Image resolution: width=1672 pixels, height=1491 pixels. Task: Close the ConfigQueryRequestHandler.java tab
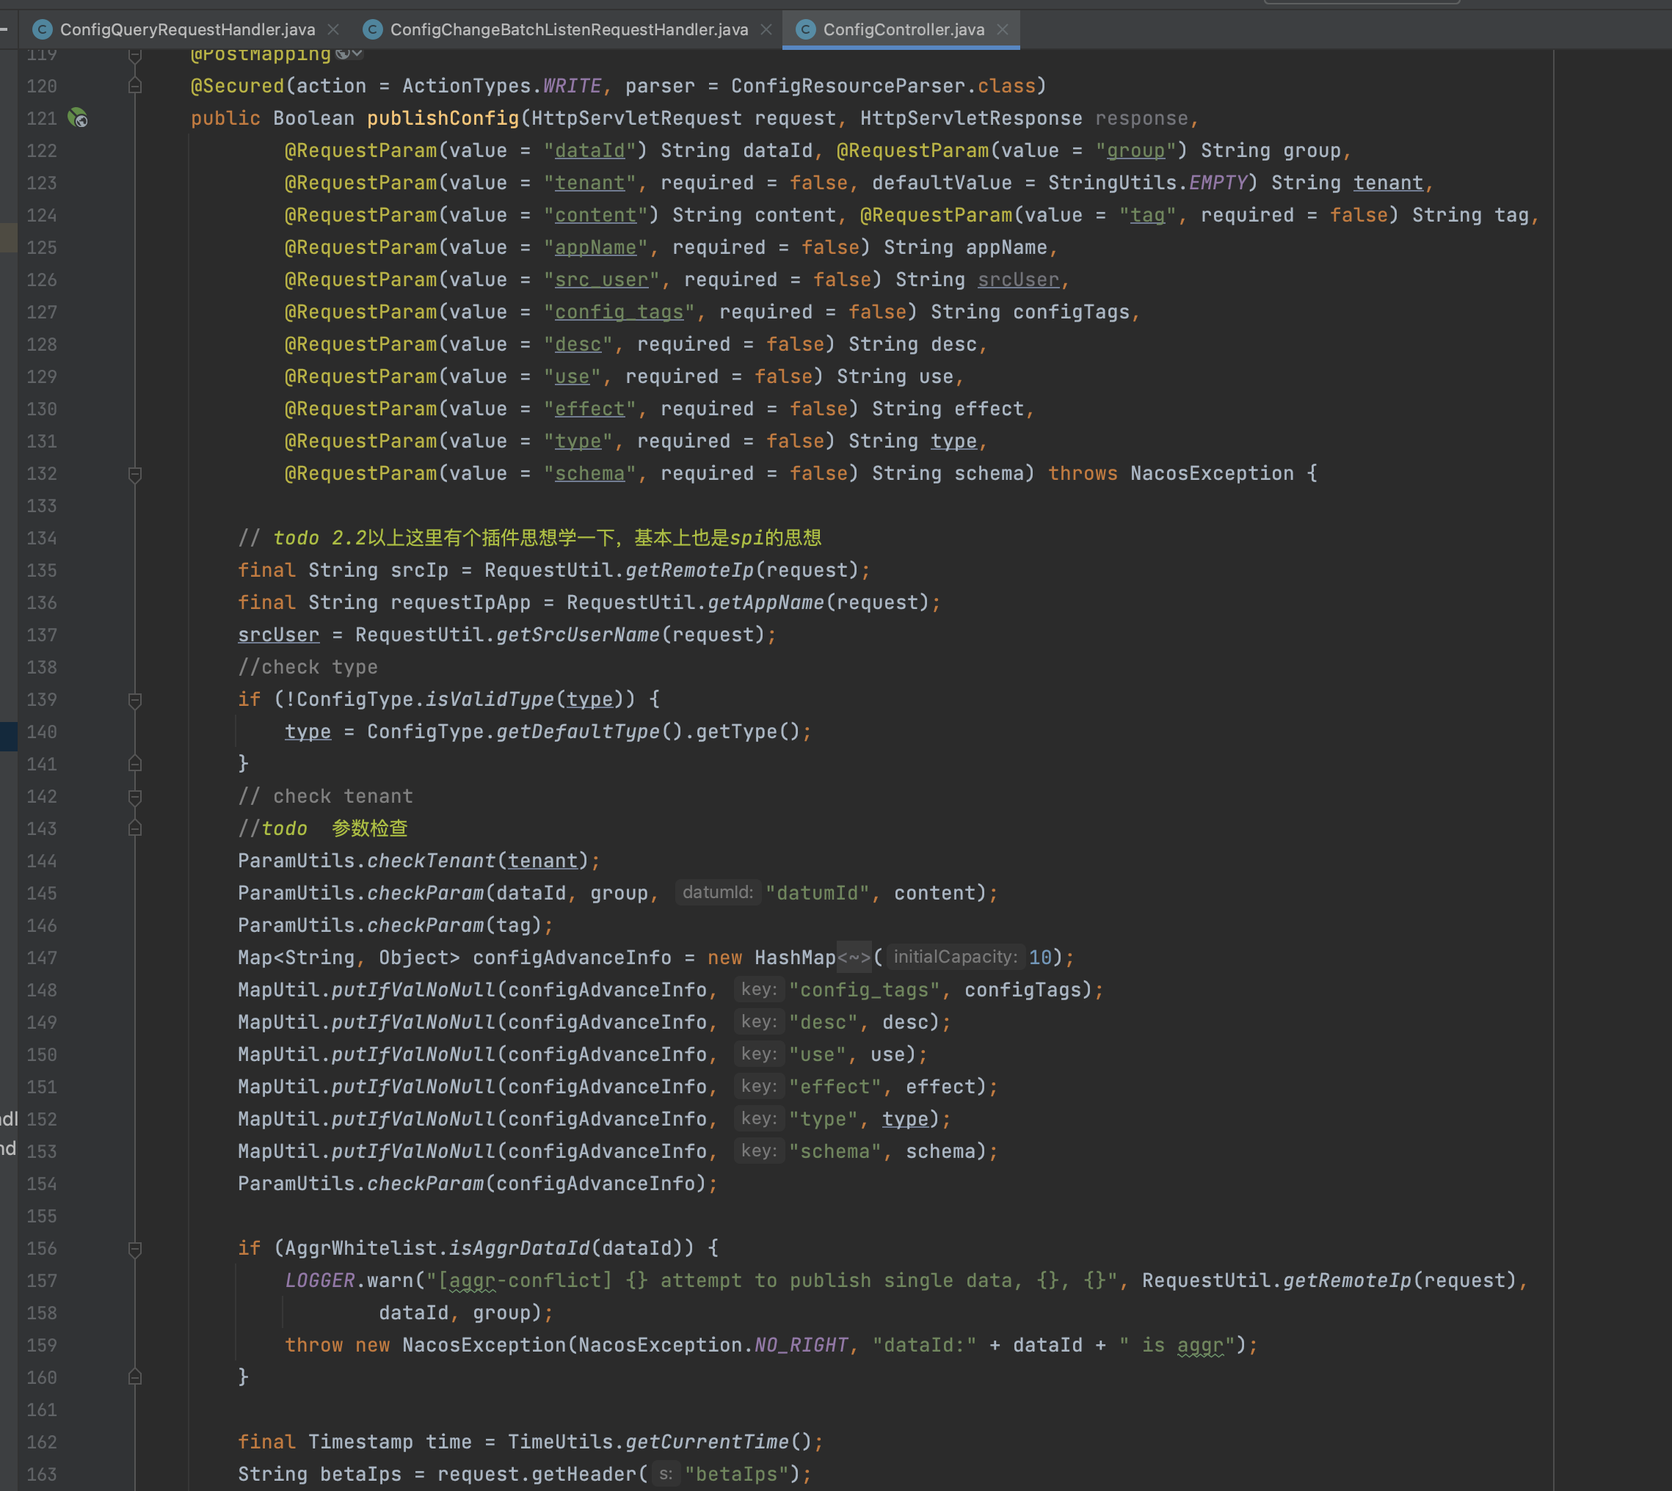click(333, 29)
